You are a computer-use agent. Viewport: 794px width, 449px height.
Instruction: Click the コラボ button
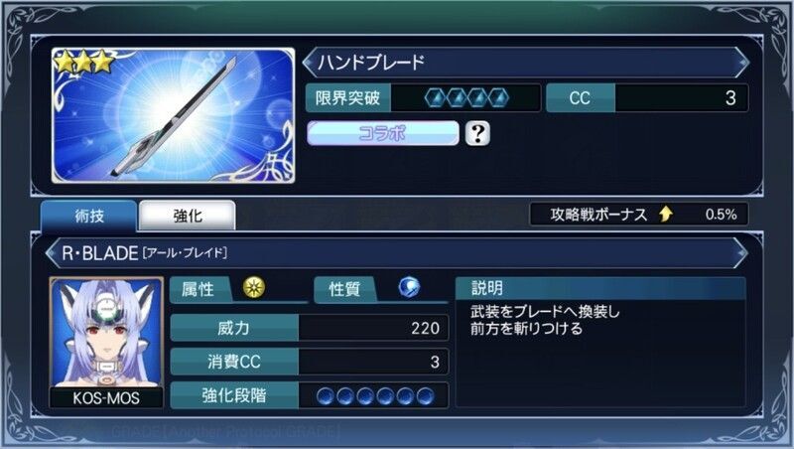383,133
